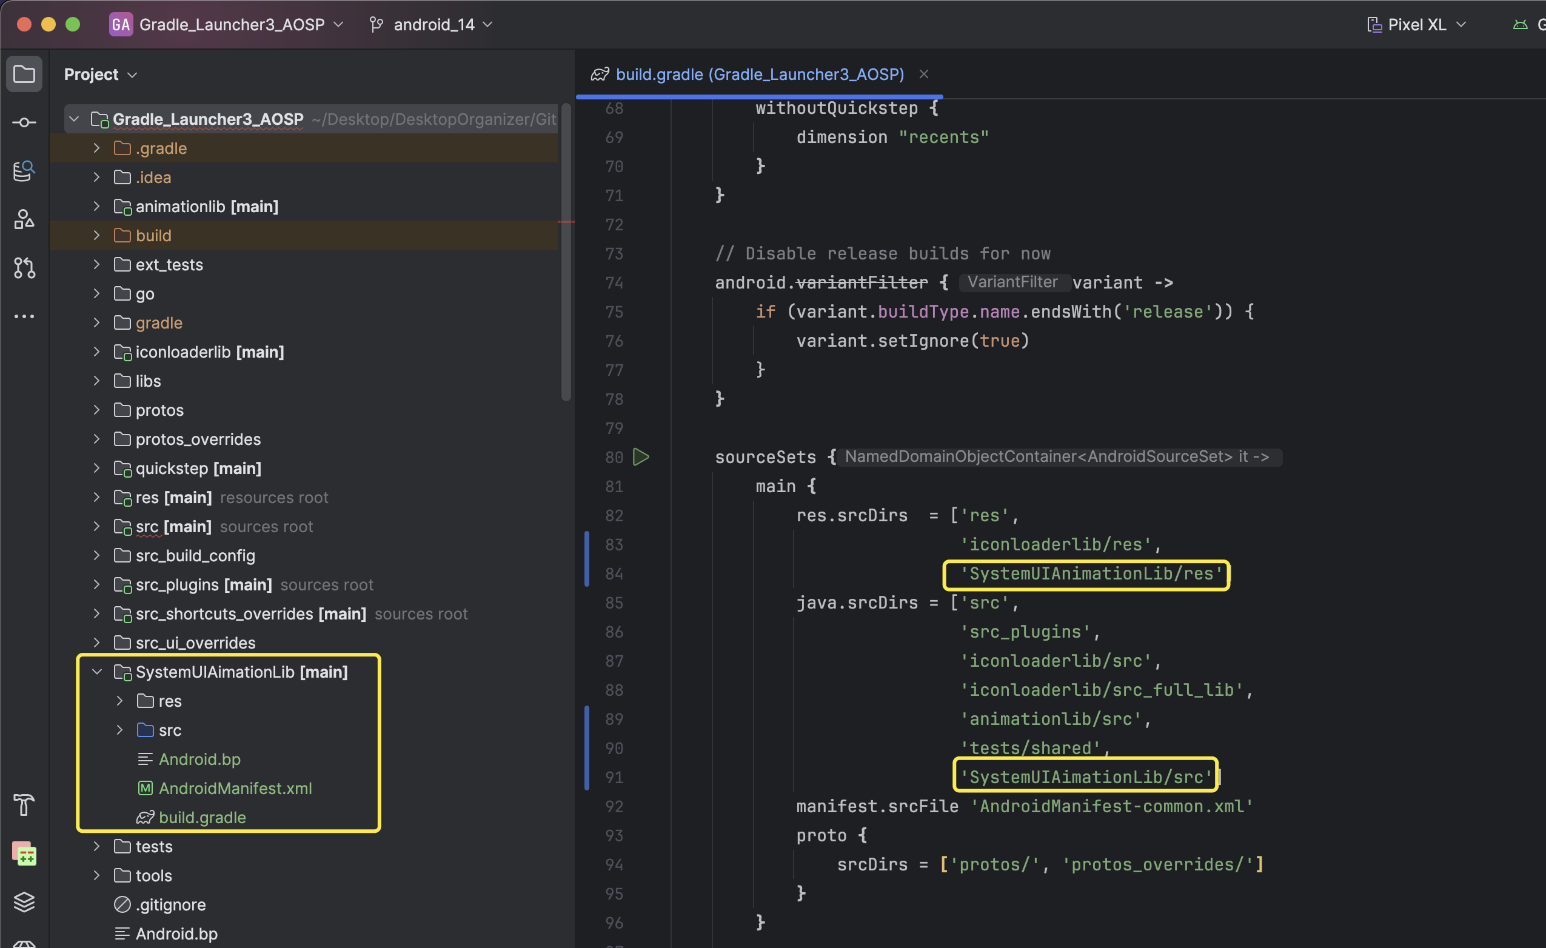Expand the libs folder
Image resolution: width=1546 pixels, height=948 pixels.
point(96,381)
